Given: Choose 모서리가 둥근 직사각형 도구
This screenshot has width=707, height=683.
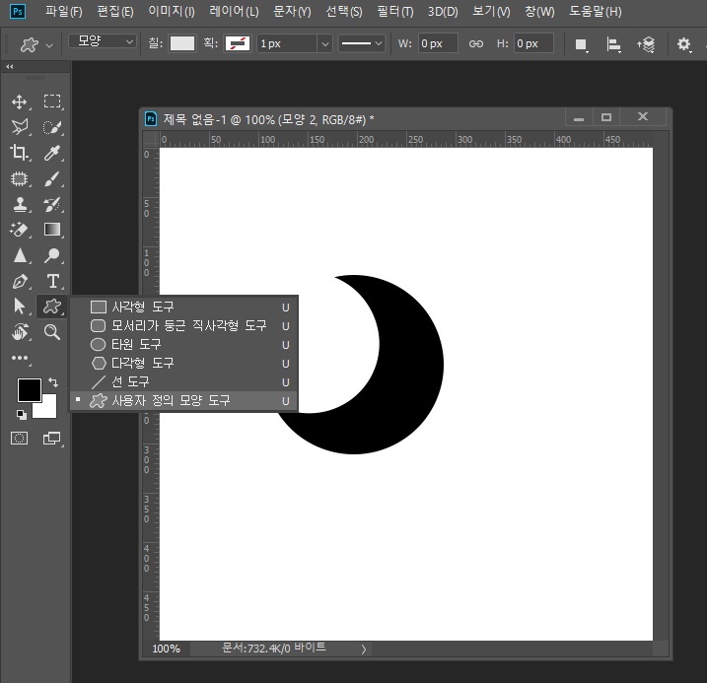Looking at the screenshot, I should pos(183,326).
